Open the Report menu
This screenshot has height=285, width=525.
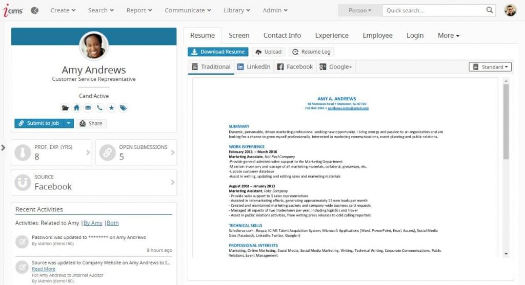(139, 10)
